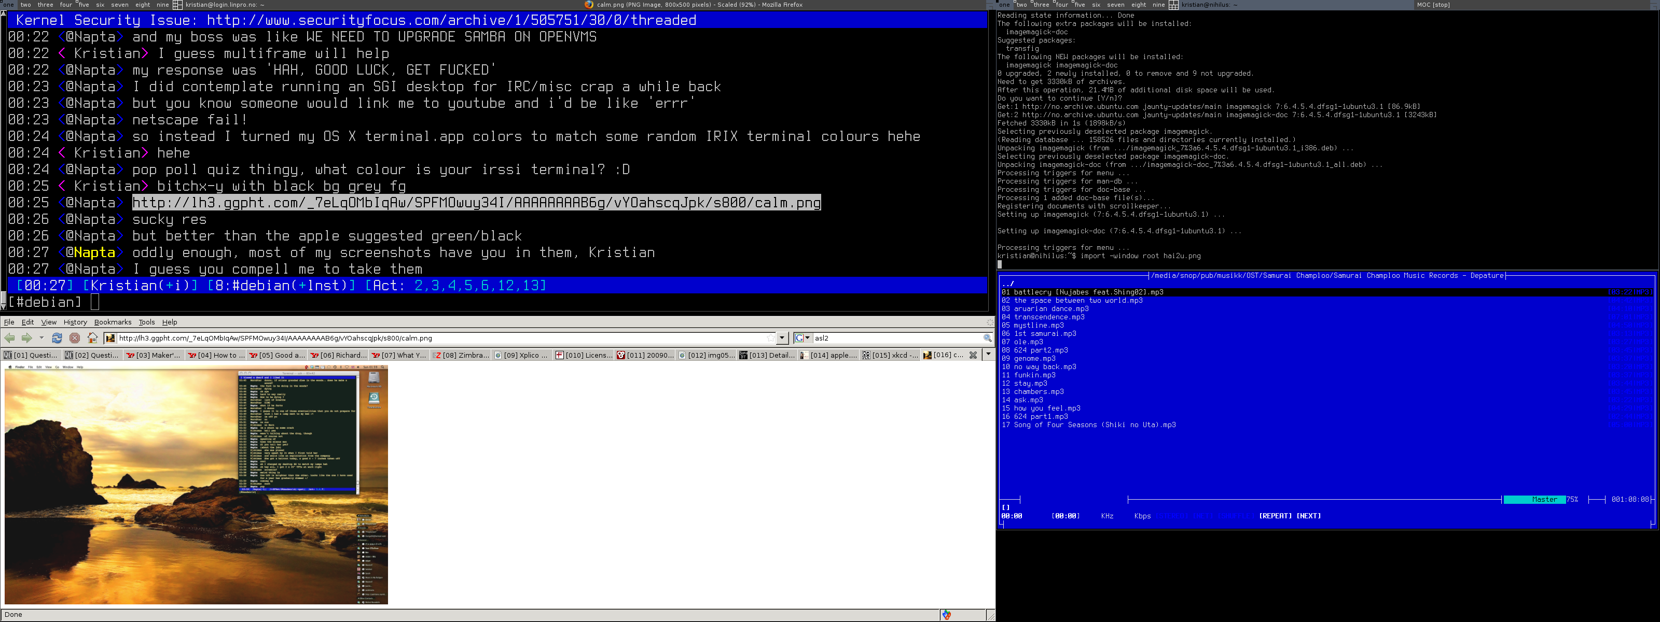Select 06 1st samurai.mp3 in MOC
The width and height of the screenshot is (1660, 622).
click(1039, 333)
